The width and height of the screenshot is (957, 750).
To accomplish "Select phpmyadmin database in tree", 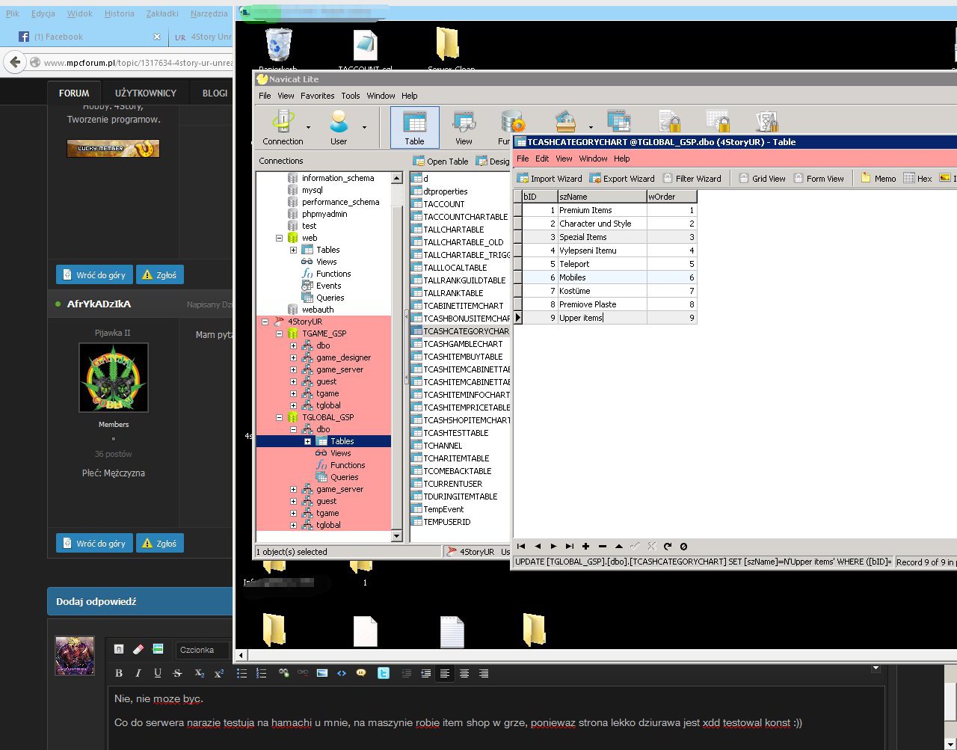I will pyautogui.click(x=324, y=214).
